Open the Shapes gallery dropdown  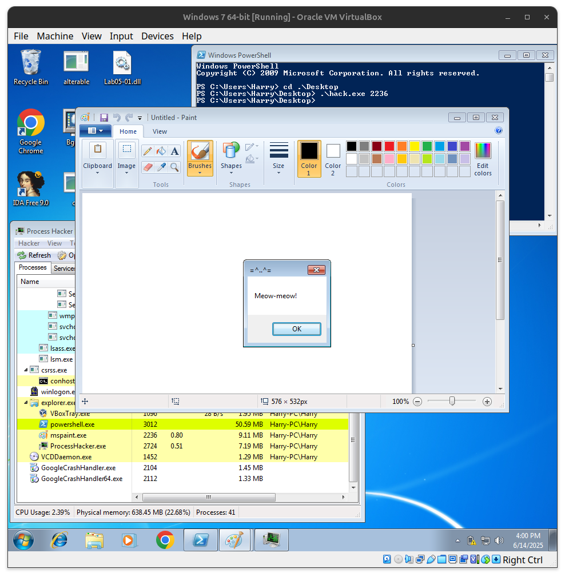[x=231, y=173]
